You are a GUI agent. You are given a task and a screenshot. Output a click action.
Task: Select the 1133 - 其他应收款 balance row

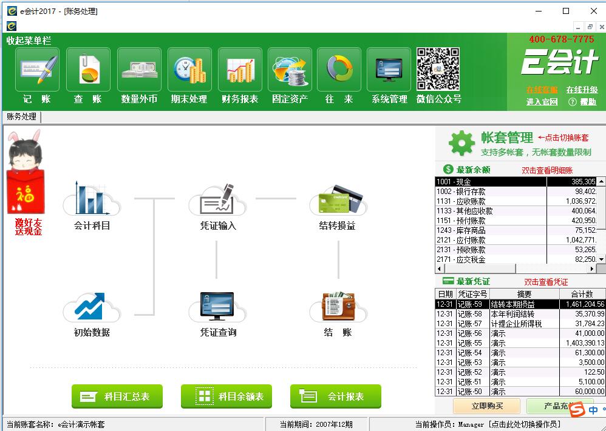[516, 211]
